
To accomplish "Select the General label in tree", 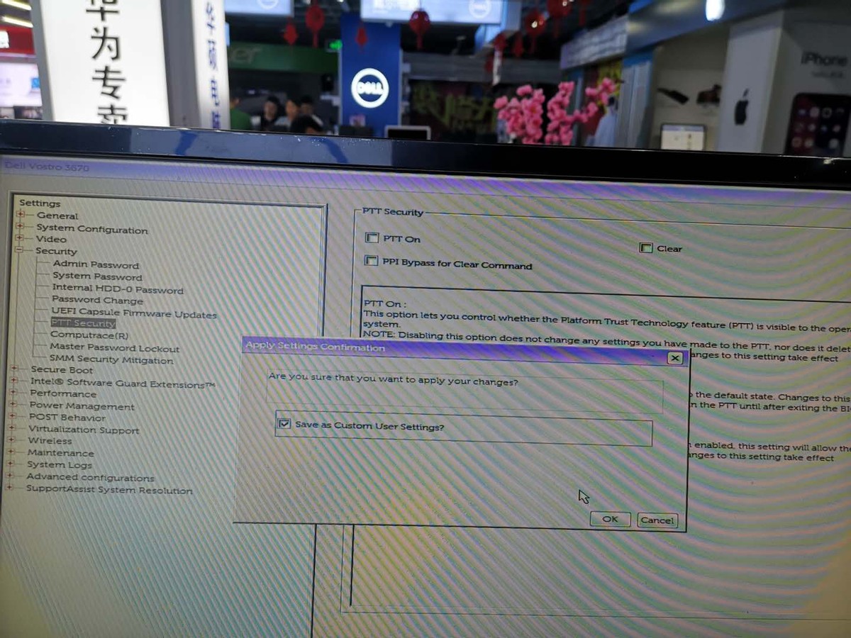I will coord(57,216).
